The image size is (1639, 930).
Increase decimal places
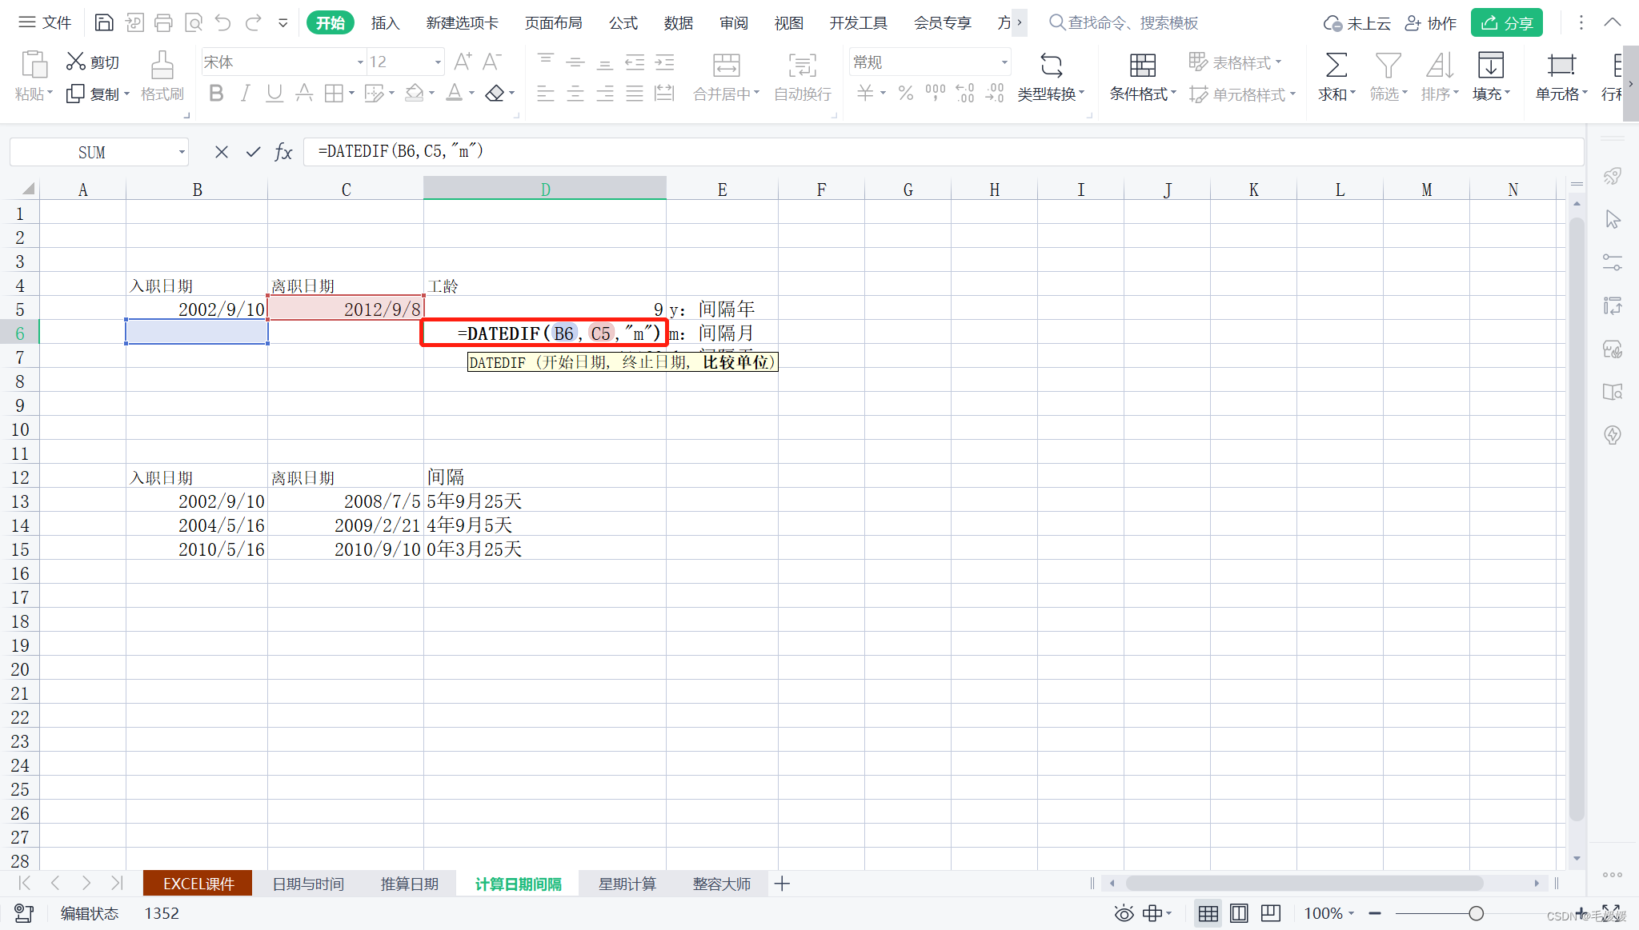965,94
